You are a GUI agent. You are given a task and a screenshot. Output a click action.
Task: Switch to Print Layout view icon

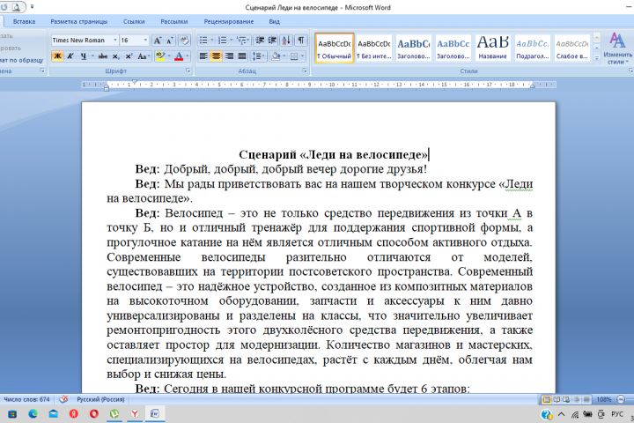(546, 399)
